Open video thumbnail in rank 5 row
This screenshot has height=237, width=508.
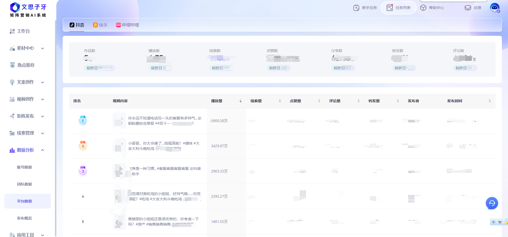[119, 222]
